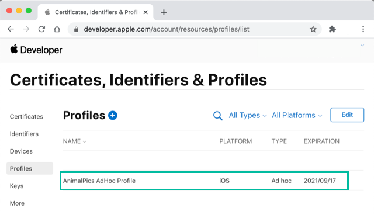Click the browser forward arrow
The width and height of the screenshot is (374, 215).
[26, 29]
